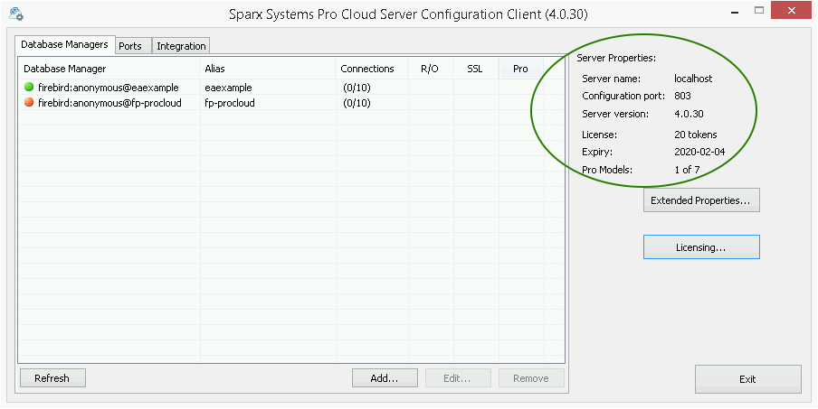Screen dimensions: 818x409
Task: Click the Connections column header
Action: pyautogui.click(x=366, y=69)
